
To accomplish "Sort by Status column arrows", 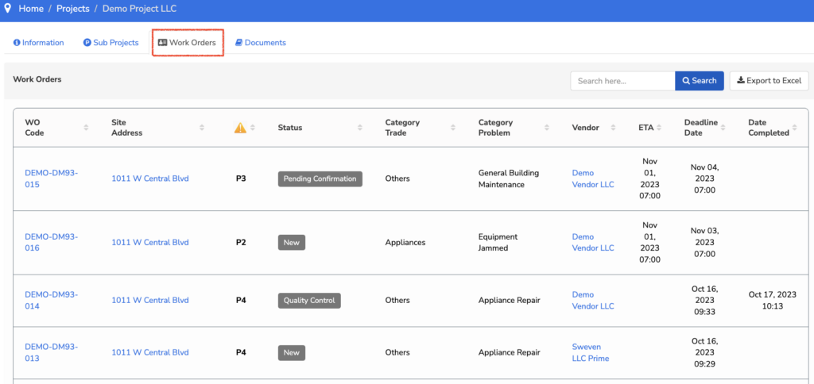I will pos(360,128).
